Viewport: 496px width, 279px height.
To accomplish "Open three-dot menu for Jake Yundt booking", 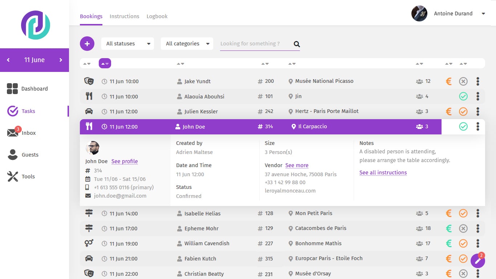I will pyautogui.click(x=477, y=81).
